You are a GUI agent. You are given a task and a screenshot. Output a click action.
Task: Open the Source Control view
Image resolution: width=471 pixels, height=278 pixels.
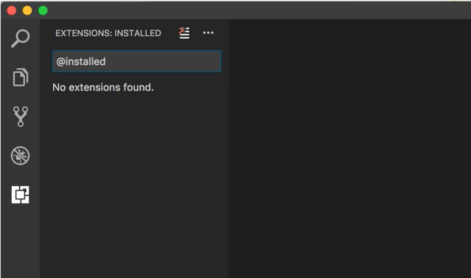(x=20, y=117)
